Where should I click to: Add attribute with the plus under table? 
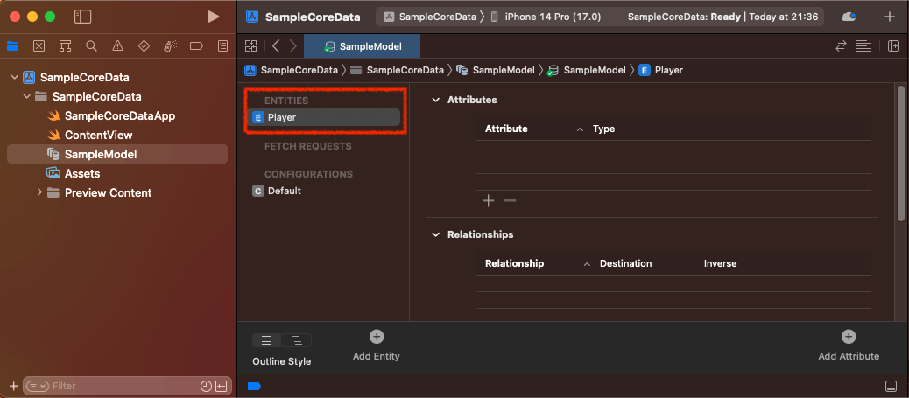[489, 201]
